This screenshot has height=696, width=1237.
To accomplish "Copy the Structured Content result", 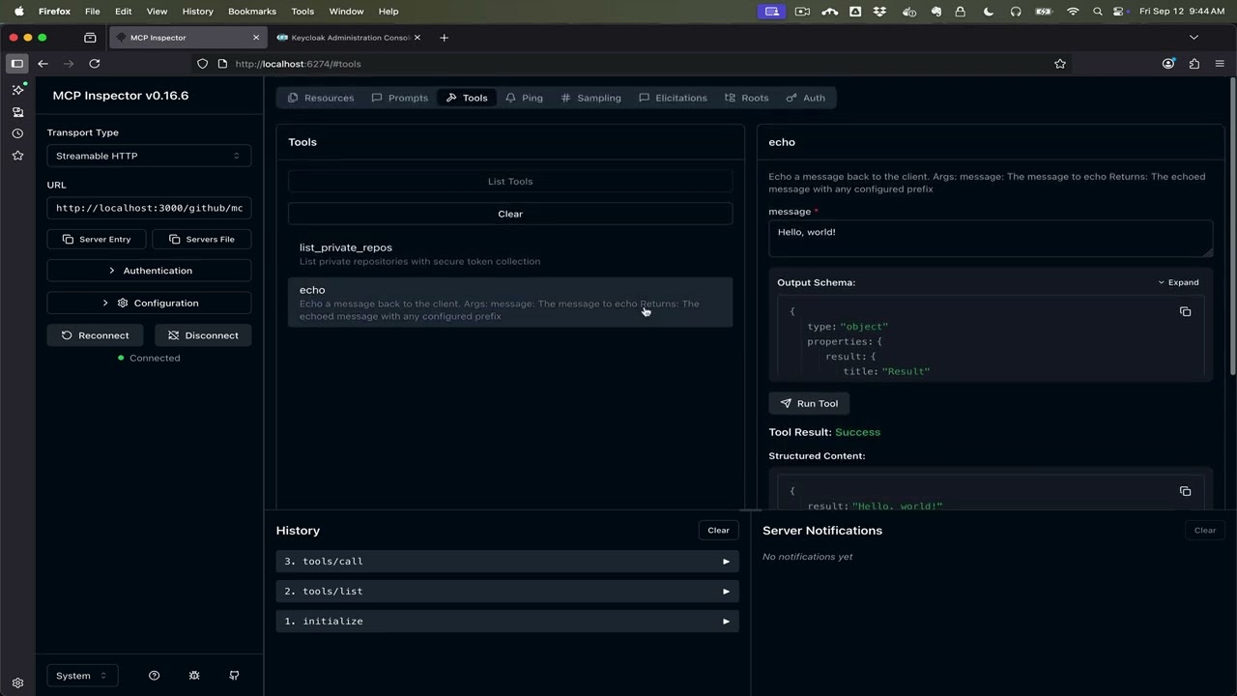I will click(x=1185, y=491).
